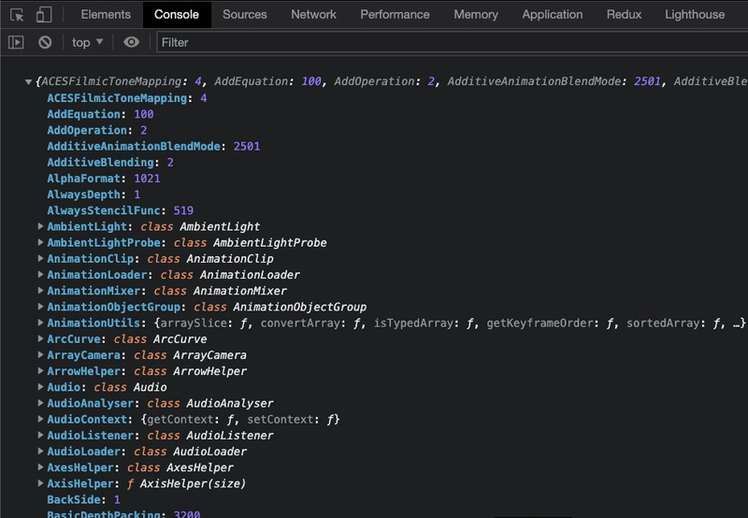Expand the AnimationUtils object entry
The width and height of the screenshot is (748, 518).
pos(40,323)
